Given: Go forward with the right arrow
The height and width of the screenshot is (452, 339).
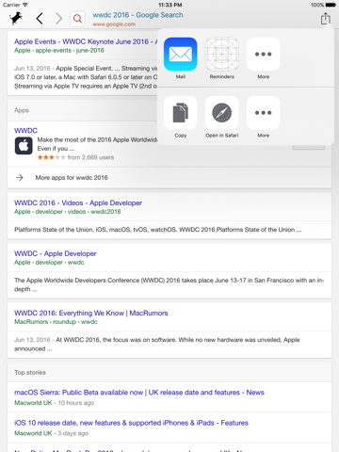Looking at the screenshot, I should coord(58,19).
